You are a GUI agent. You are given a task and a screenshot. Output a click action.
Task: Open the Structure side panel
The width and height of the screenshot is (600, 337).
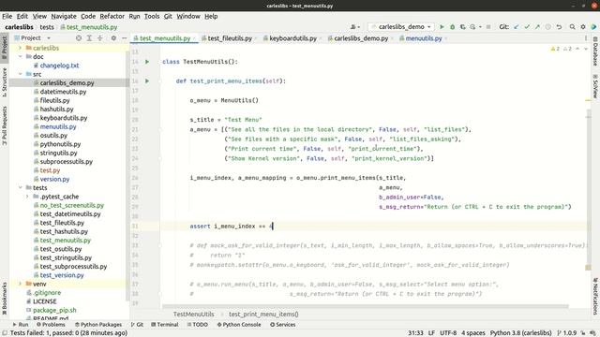tap(4, 82)
